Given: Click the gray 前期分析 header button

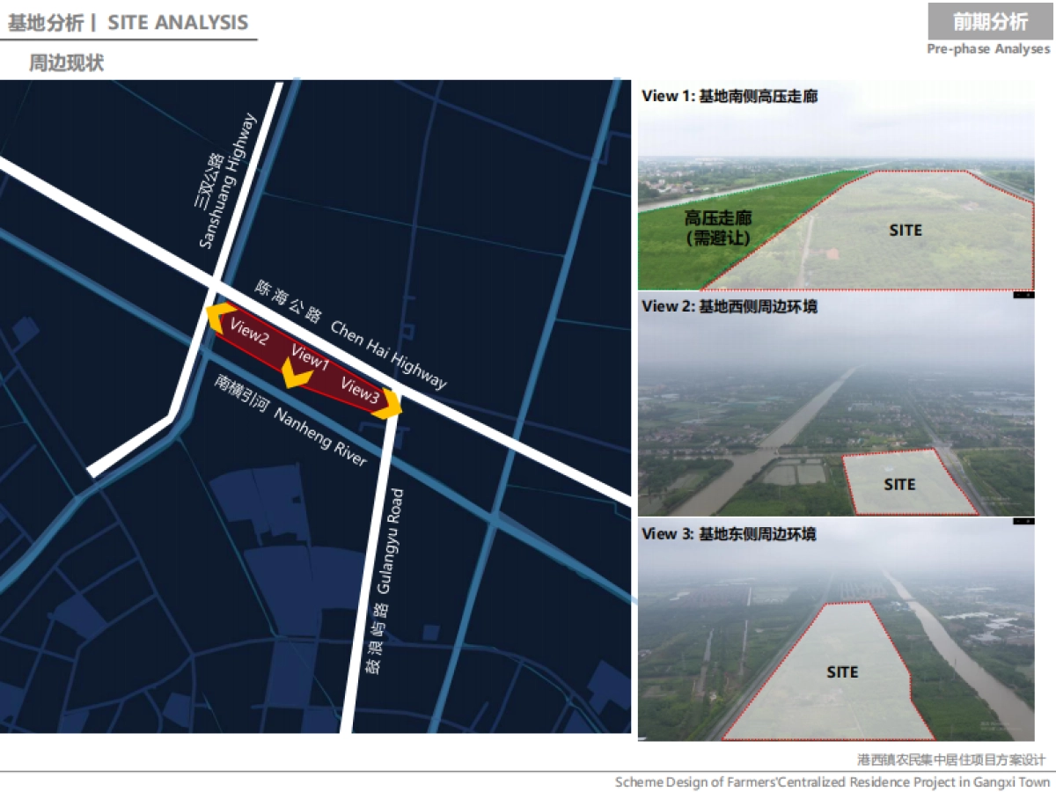Looking at the screenshot, I should click(x=990, y=22).
